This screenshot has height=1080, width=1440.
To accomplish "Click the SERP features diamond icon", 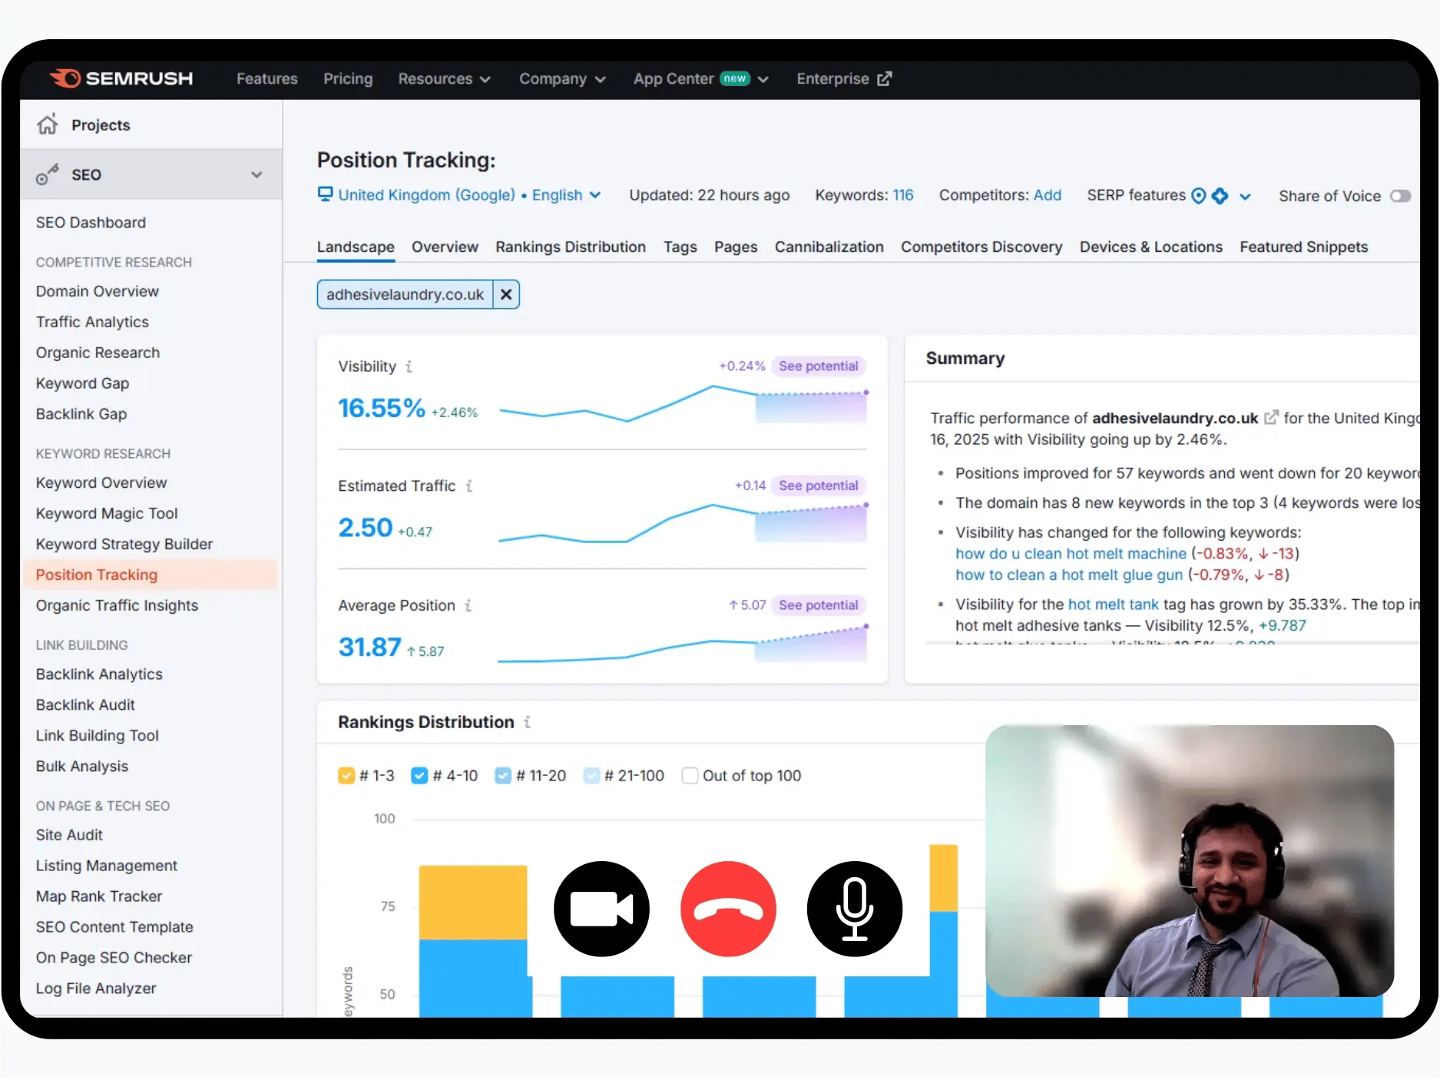I will (x=1220, y=196).
